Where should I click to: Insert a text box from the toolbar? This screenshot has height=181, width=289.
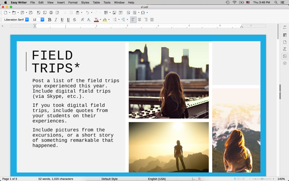pyautogui.click(x=120, y=13)
